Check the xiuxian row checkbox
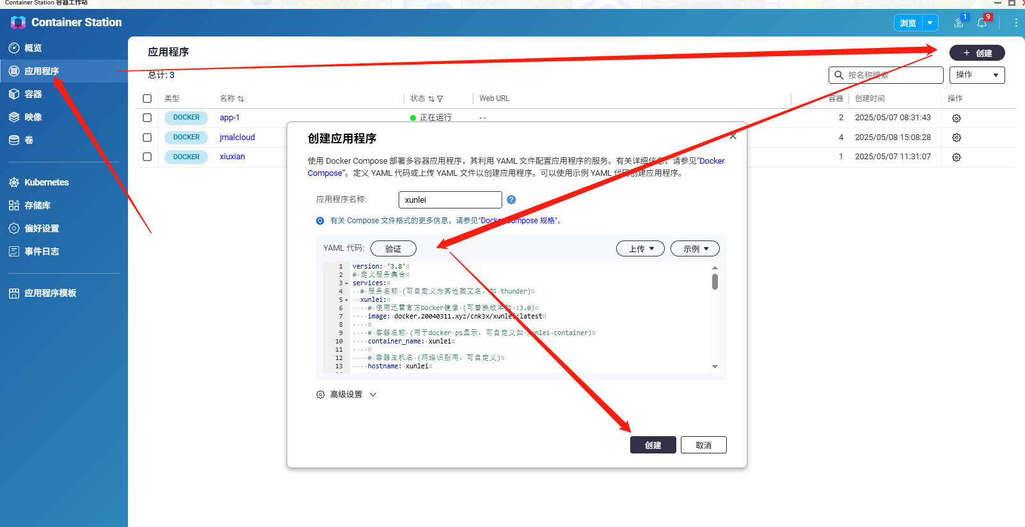This screenshot has height=527, width=1025. pos(147,157)
